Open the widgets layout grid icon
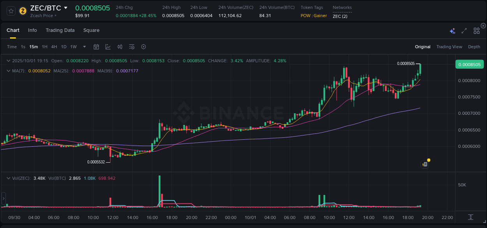 point(476,30)
